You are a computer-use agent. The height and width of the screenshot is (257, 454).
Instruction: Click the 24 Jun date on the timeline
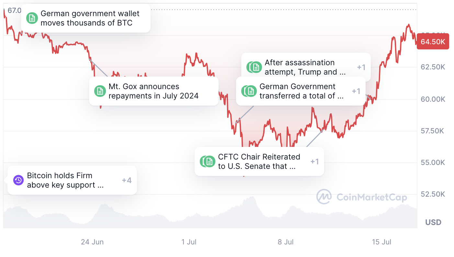click(92, 242)
